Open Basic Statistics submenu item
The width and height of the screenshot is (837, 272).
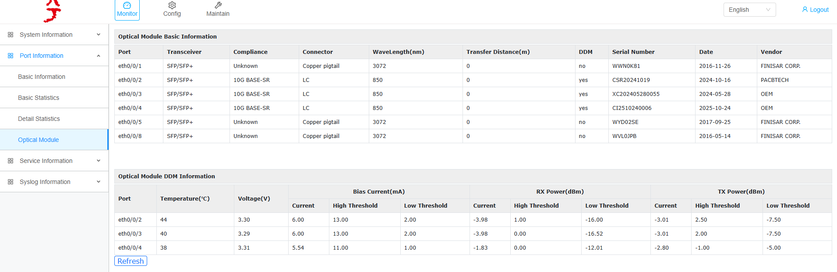[x=39, y=98]
